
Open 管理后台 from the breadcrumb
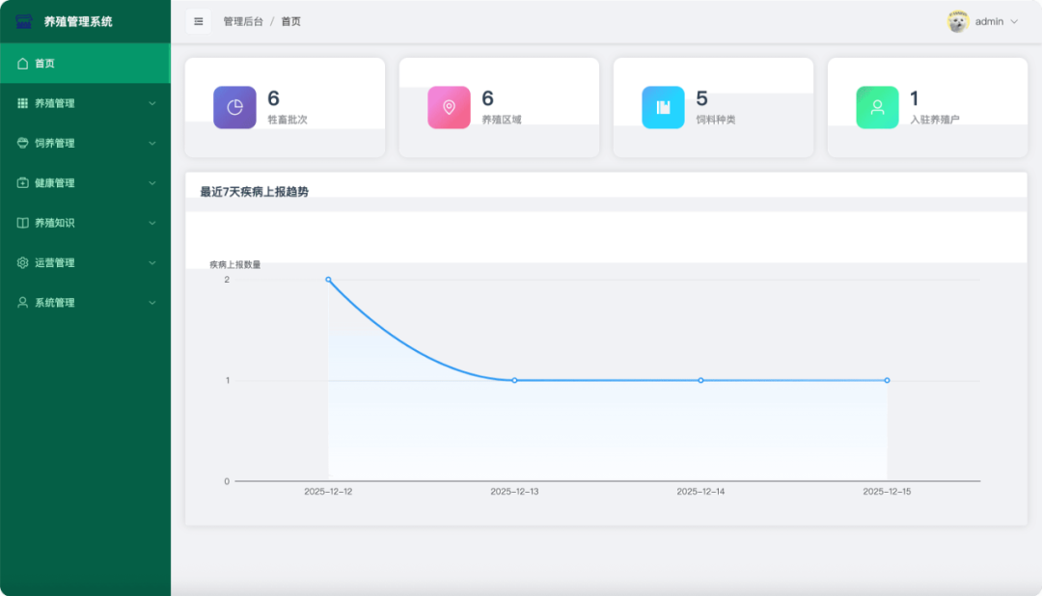(x=242, y=20)
